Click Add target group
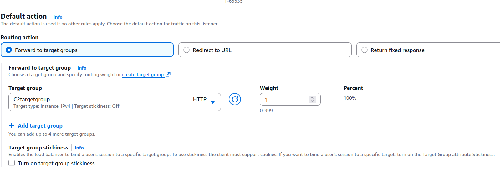The height and width of the screenshot is (173, 500). (40, 126)
